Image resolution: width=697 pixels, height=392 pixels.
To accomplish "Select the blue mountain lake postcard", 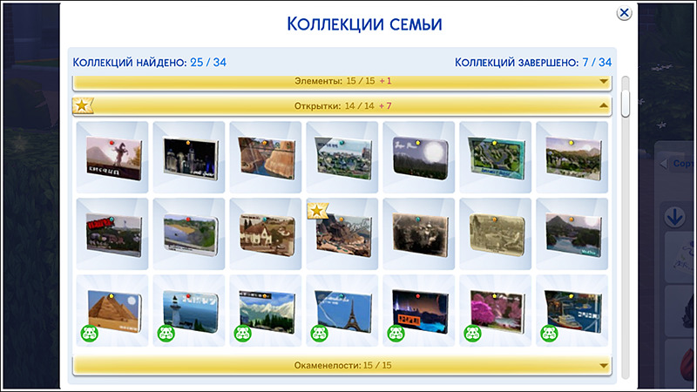I will point(572,233).
